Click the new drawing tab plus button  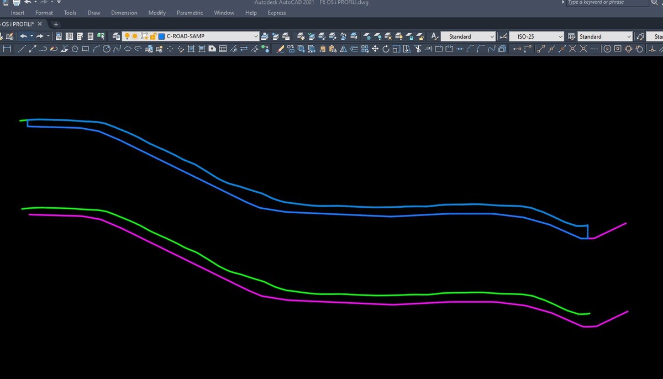pyautogui.click(x=56, y=24)
